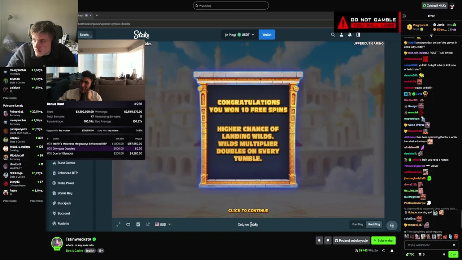Open kebab_u_rudego recommended channel
462x260 pixels.
(23, 148)
